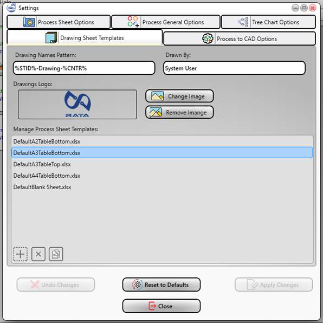Click the Close button with exit icon
The width and height of the screenshot is (323, 323).
pyautogui.click(x=161, y=306)
